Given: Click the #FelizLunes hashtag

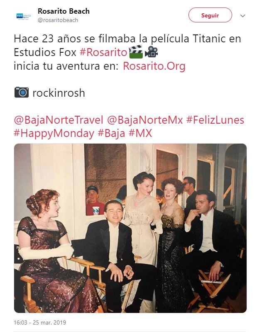Looking at the screenshot, I should click(215, 120).
